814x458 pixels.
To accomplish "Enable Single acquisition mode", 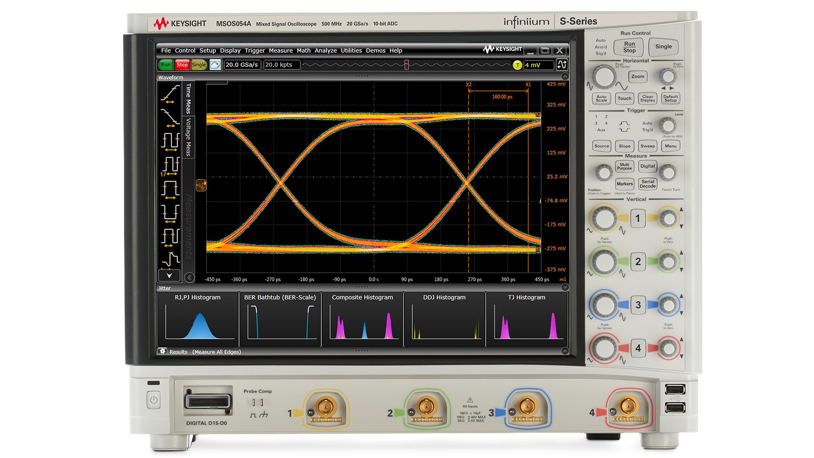I will coord(197,65).
